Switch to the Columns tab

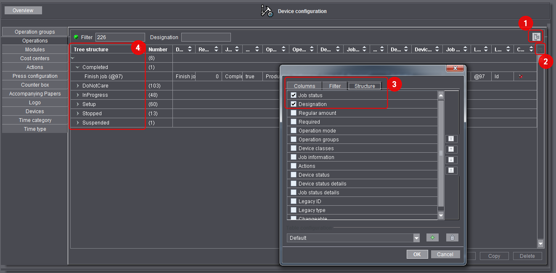coord(304,86)
